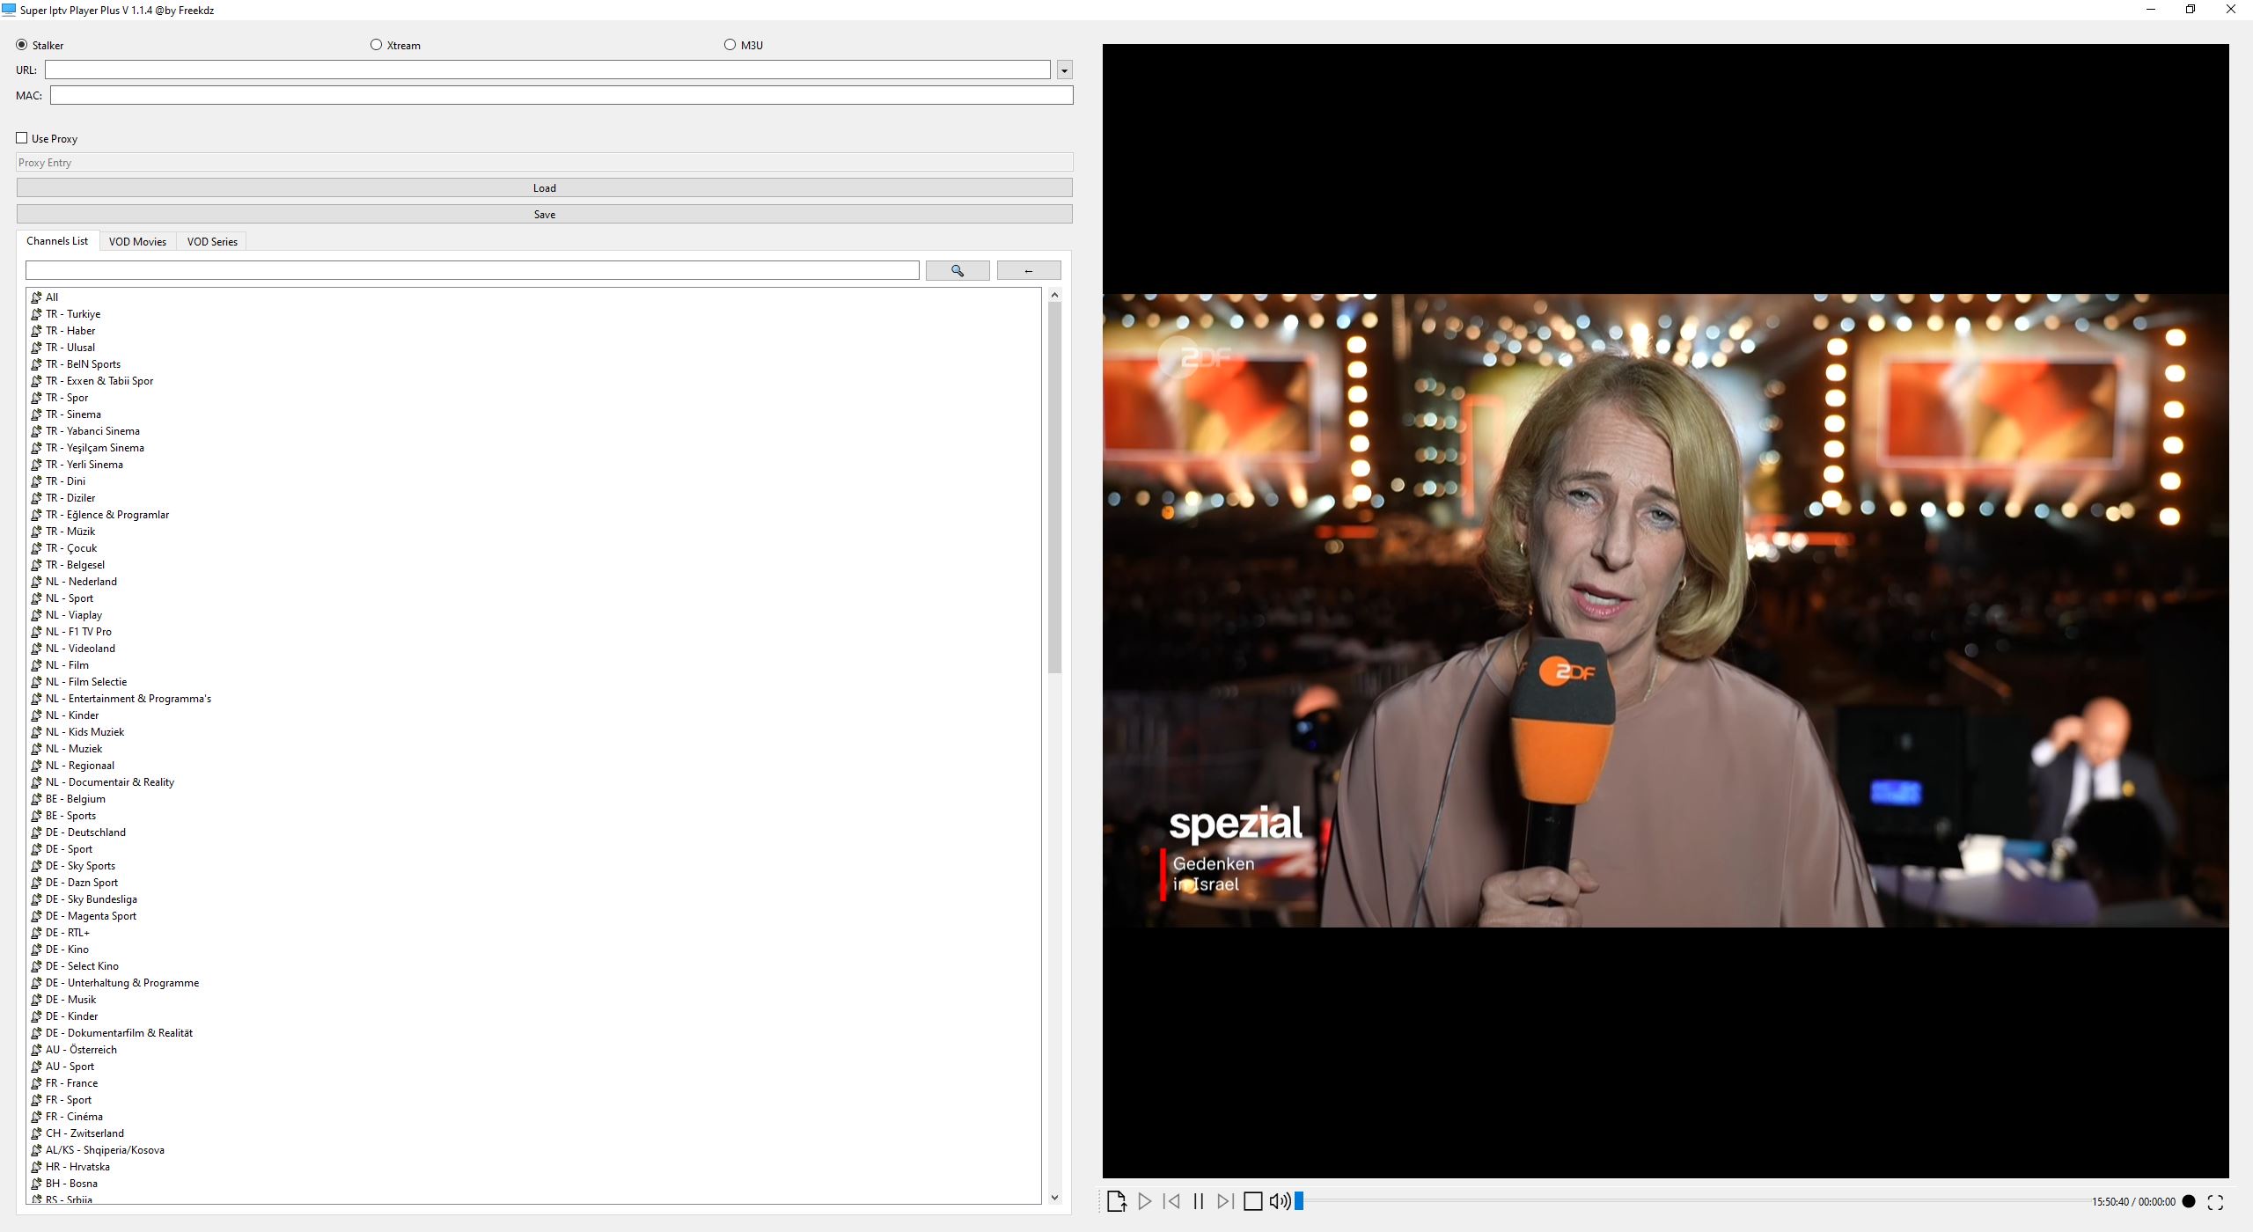
Task: Click the Save button
Action: click(545, 214)
